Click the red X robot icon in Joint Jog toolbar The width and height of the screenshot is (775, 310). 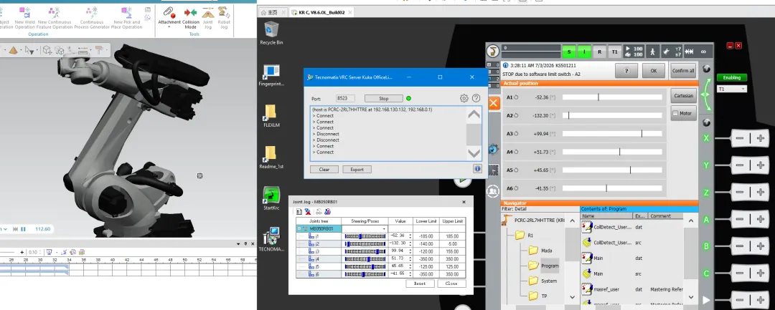(x=307, y=211)
